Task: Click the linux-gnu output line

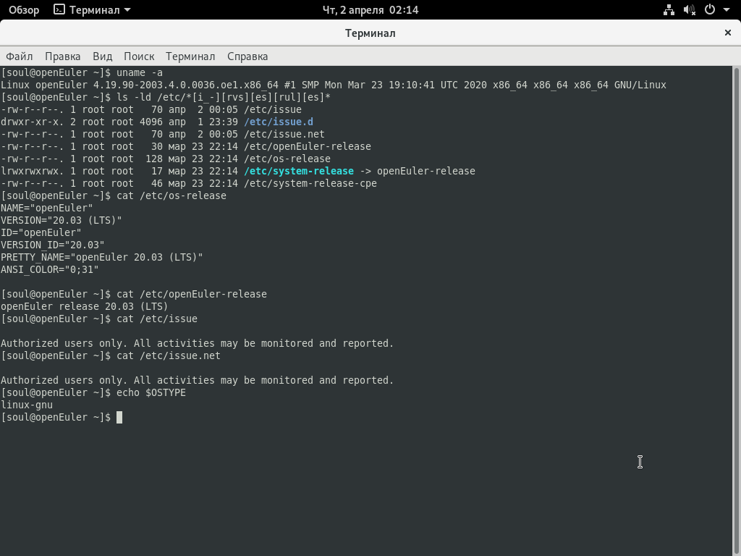Action: pyautogui.click(x=27, y=405)
